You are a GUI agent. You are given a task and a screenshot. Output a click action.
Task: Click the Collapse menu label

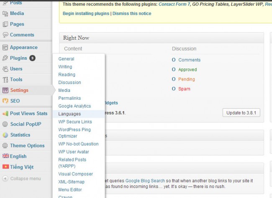pyautogui.click(x=26, y=179)
